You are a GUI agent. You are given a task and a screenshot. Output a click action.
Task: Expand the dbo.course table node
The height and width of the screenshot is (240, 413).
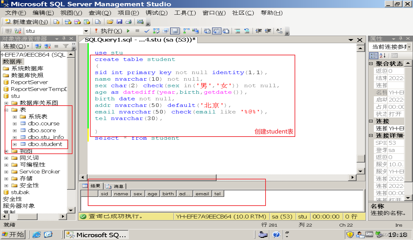[x=14, y=124]
